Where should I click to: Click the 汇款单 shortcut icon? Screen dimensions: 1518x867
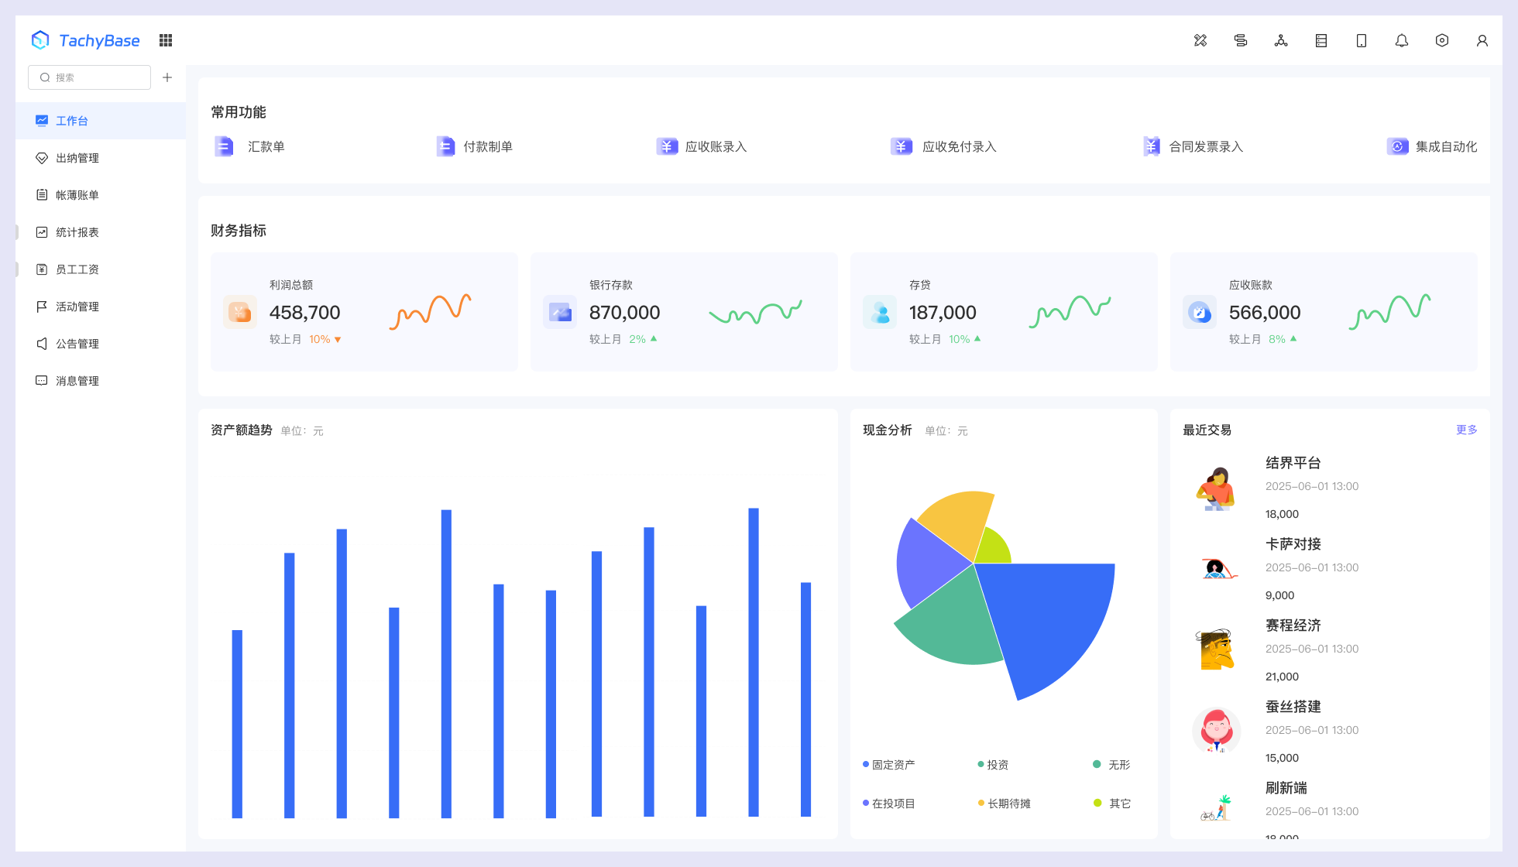(x=224, y=146)
